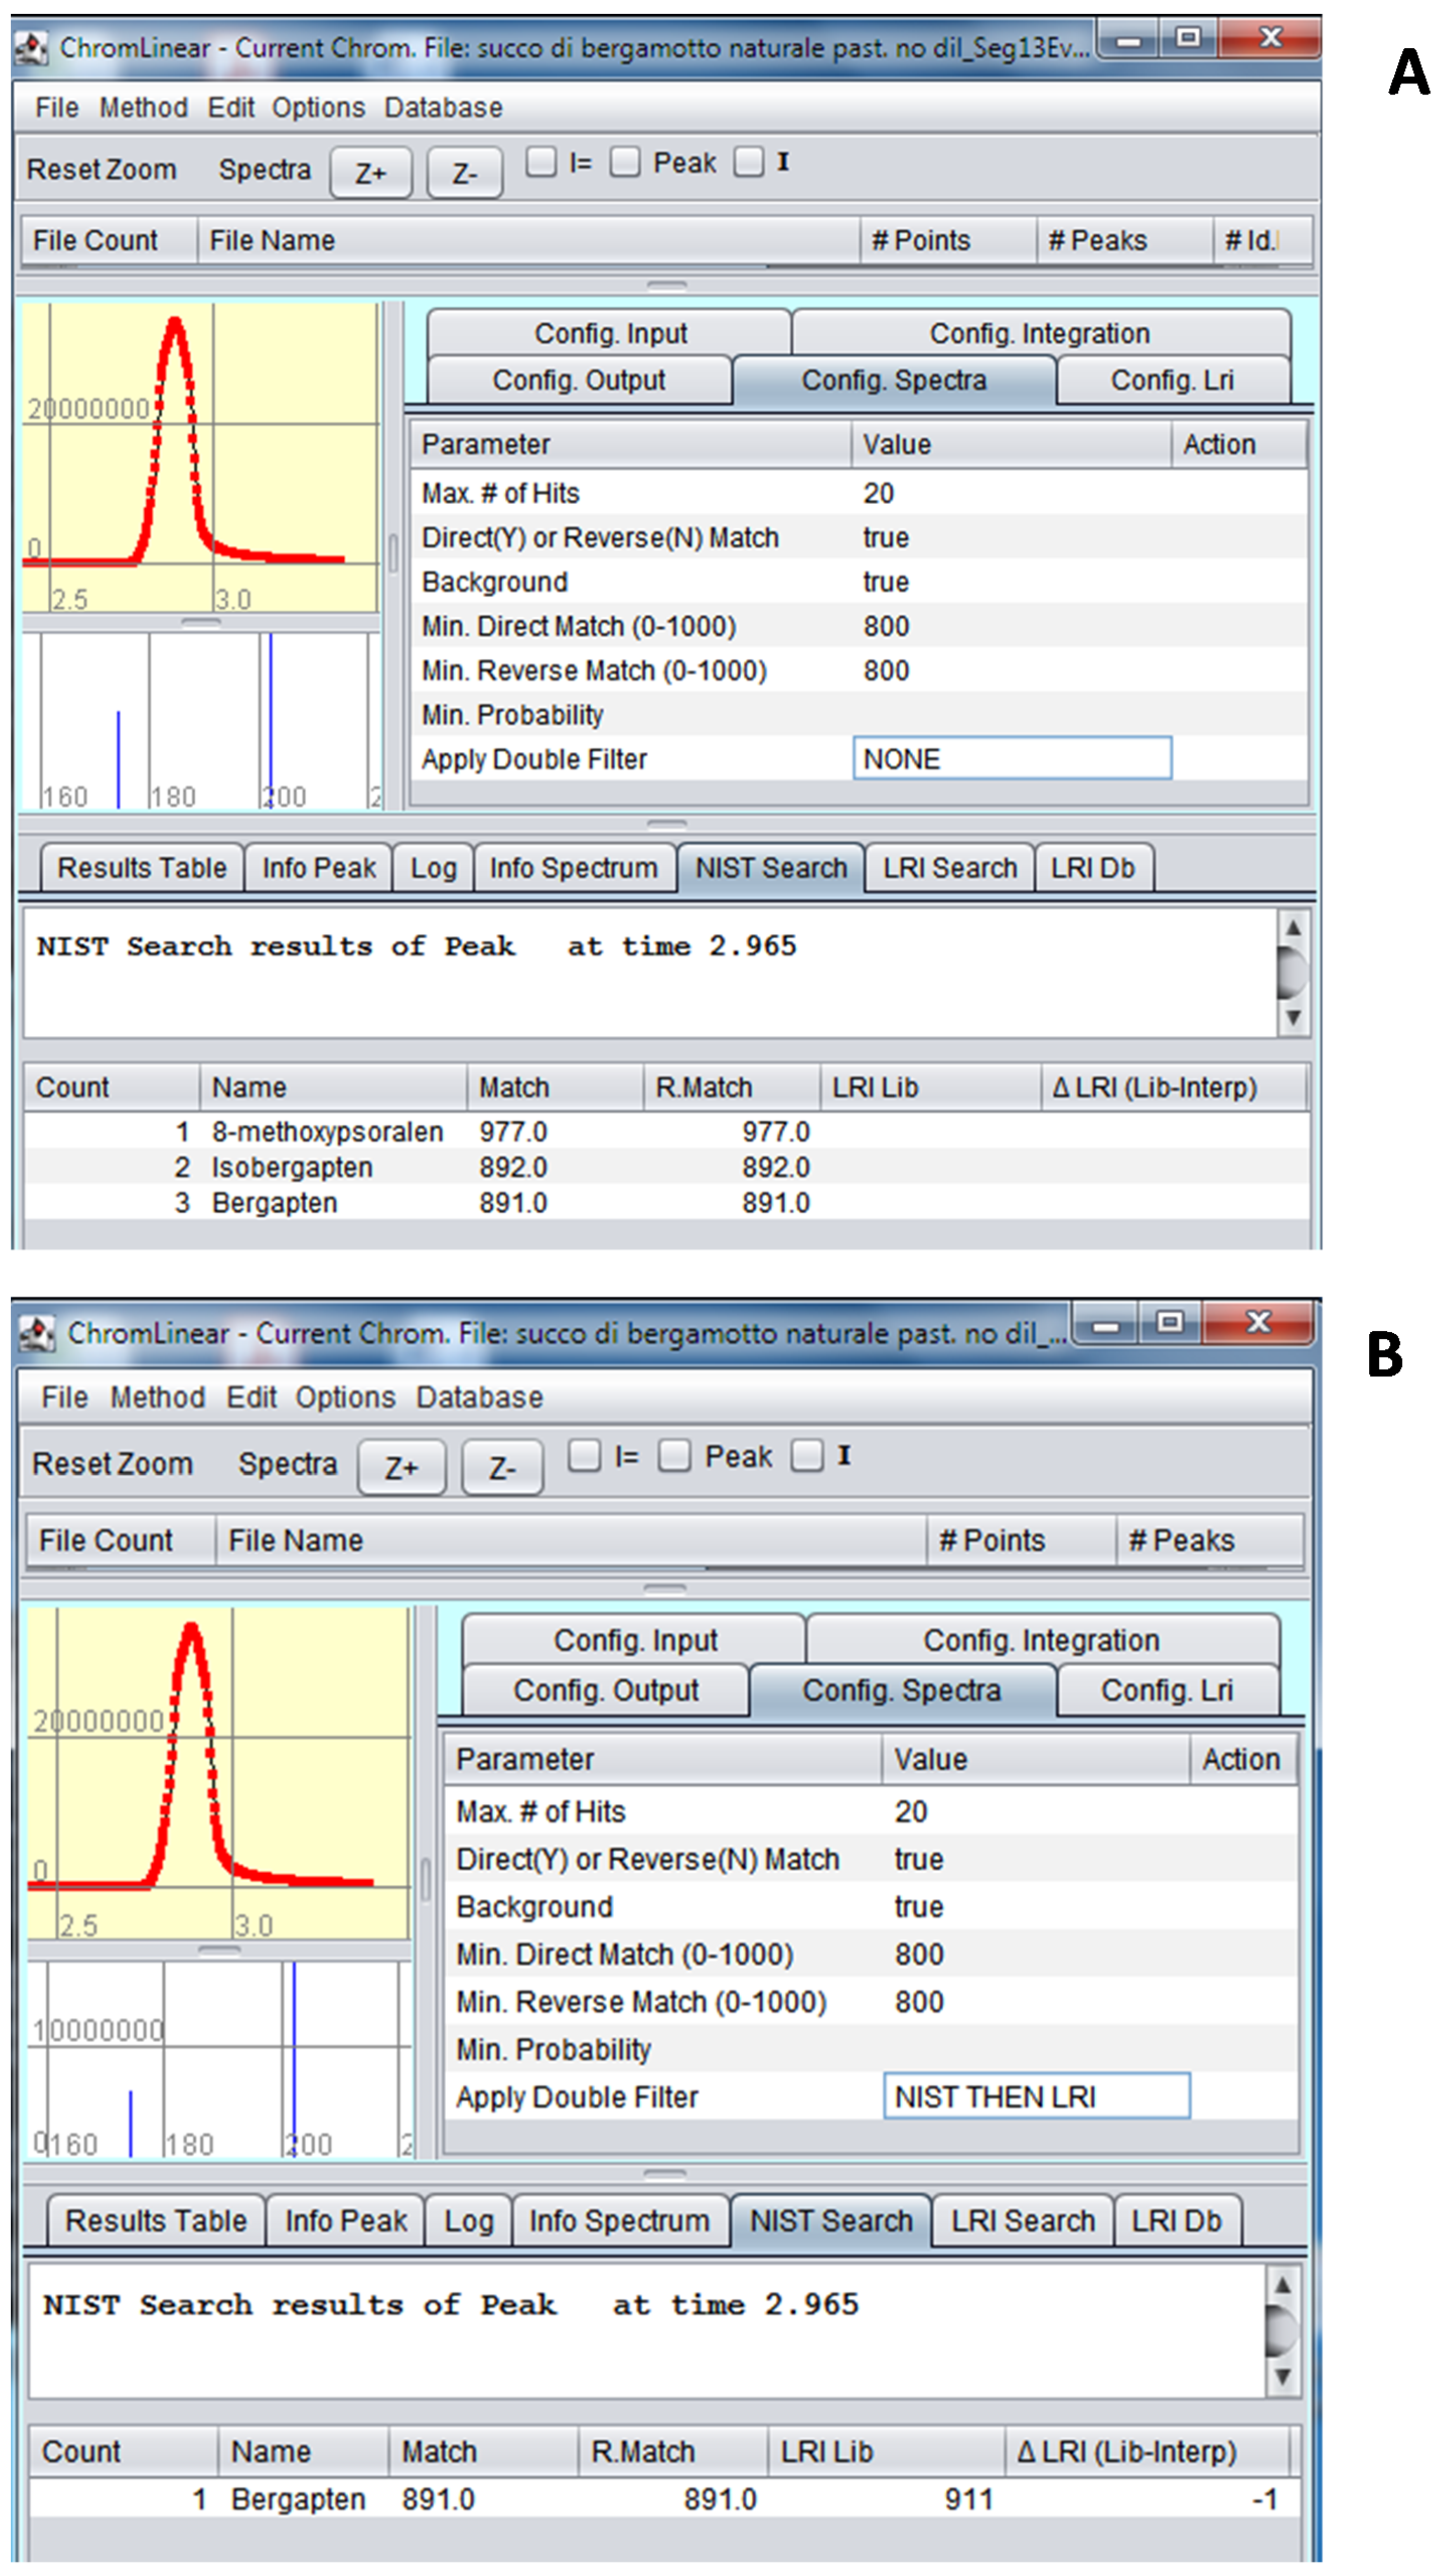The image size is (1441, 2576).
Task: Click Z- zoom-out button in window B
Action: (x=501, y=1467)
